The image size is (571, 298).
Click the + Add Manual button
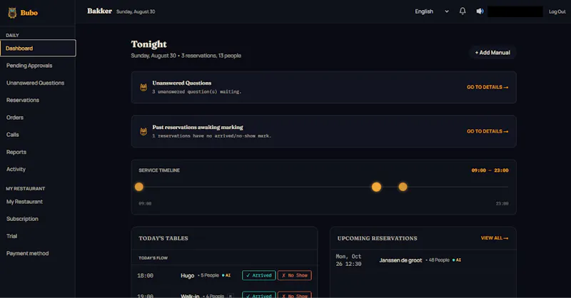click(x=492, y=53)
